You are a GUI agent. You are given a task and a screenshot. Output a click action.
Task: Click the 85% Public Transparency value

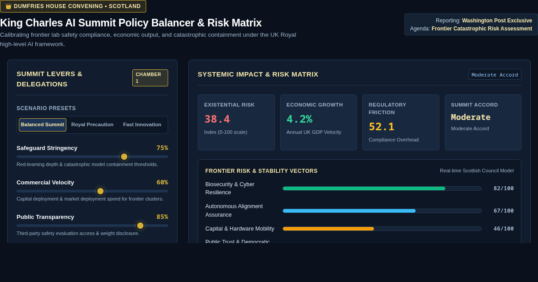tap(162, 217)
